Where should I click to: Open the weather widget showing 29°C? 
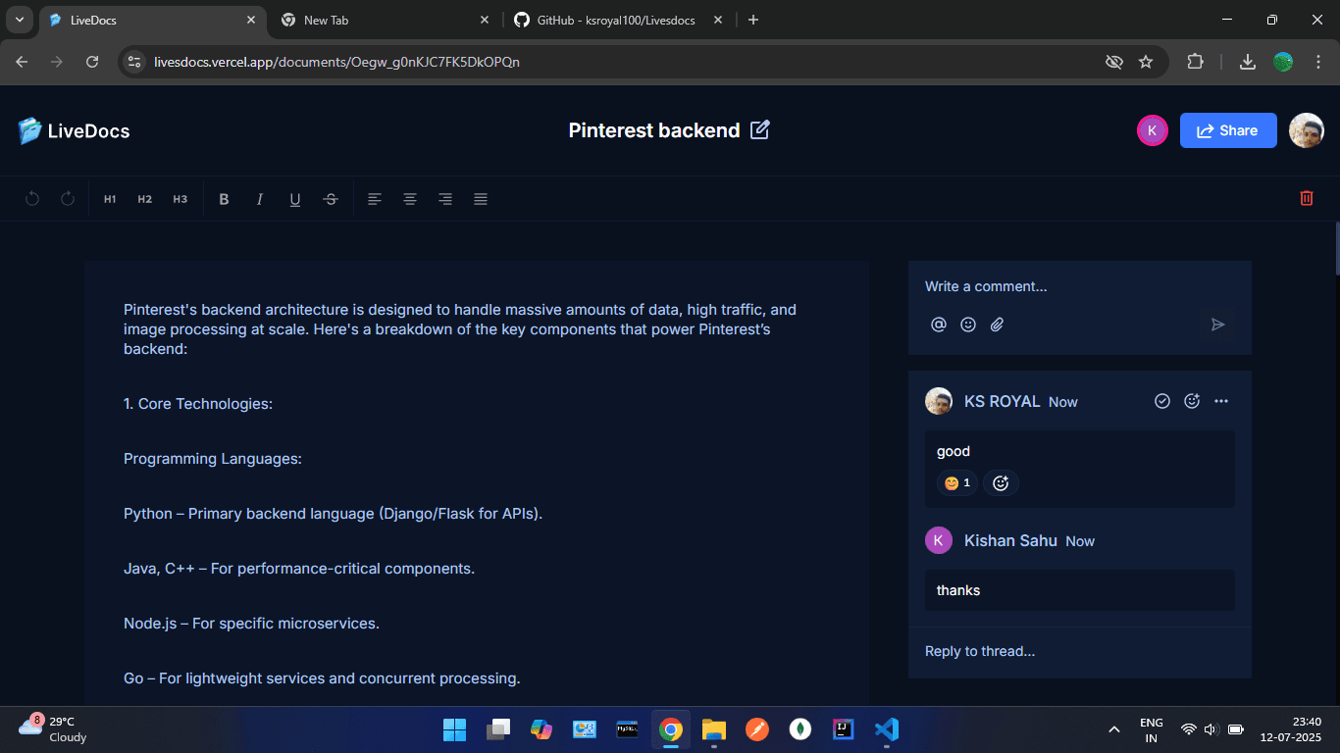[54, 729]
